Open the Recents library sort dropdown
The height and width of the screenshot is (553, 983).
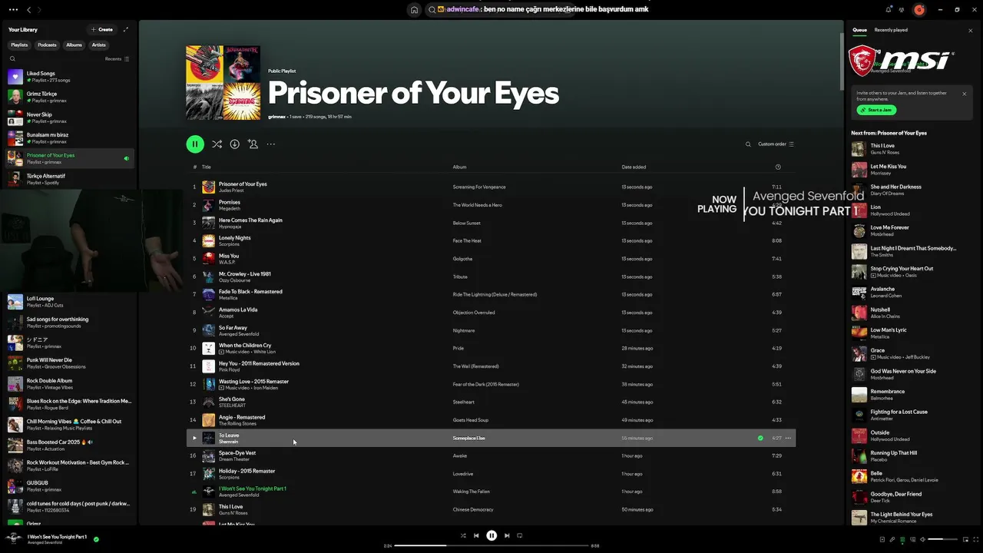click(117, 58)
